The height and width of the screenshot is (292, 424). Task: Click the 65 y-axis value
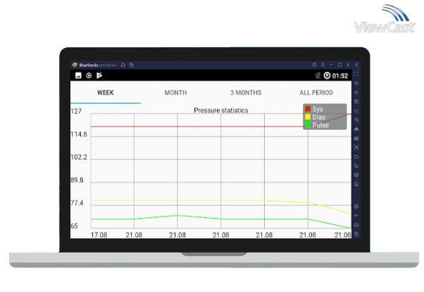tap(75, 226)
